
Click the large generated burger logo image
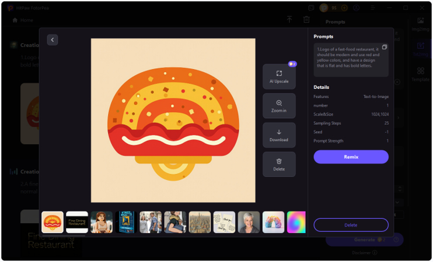point(173,121)
